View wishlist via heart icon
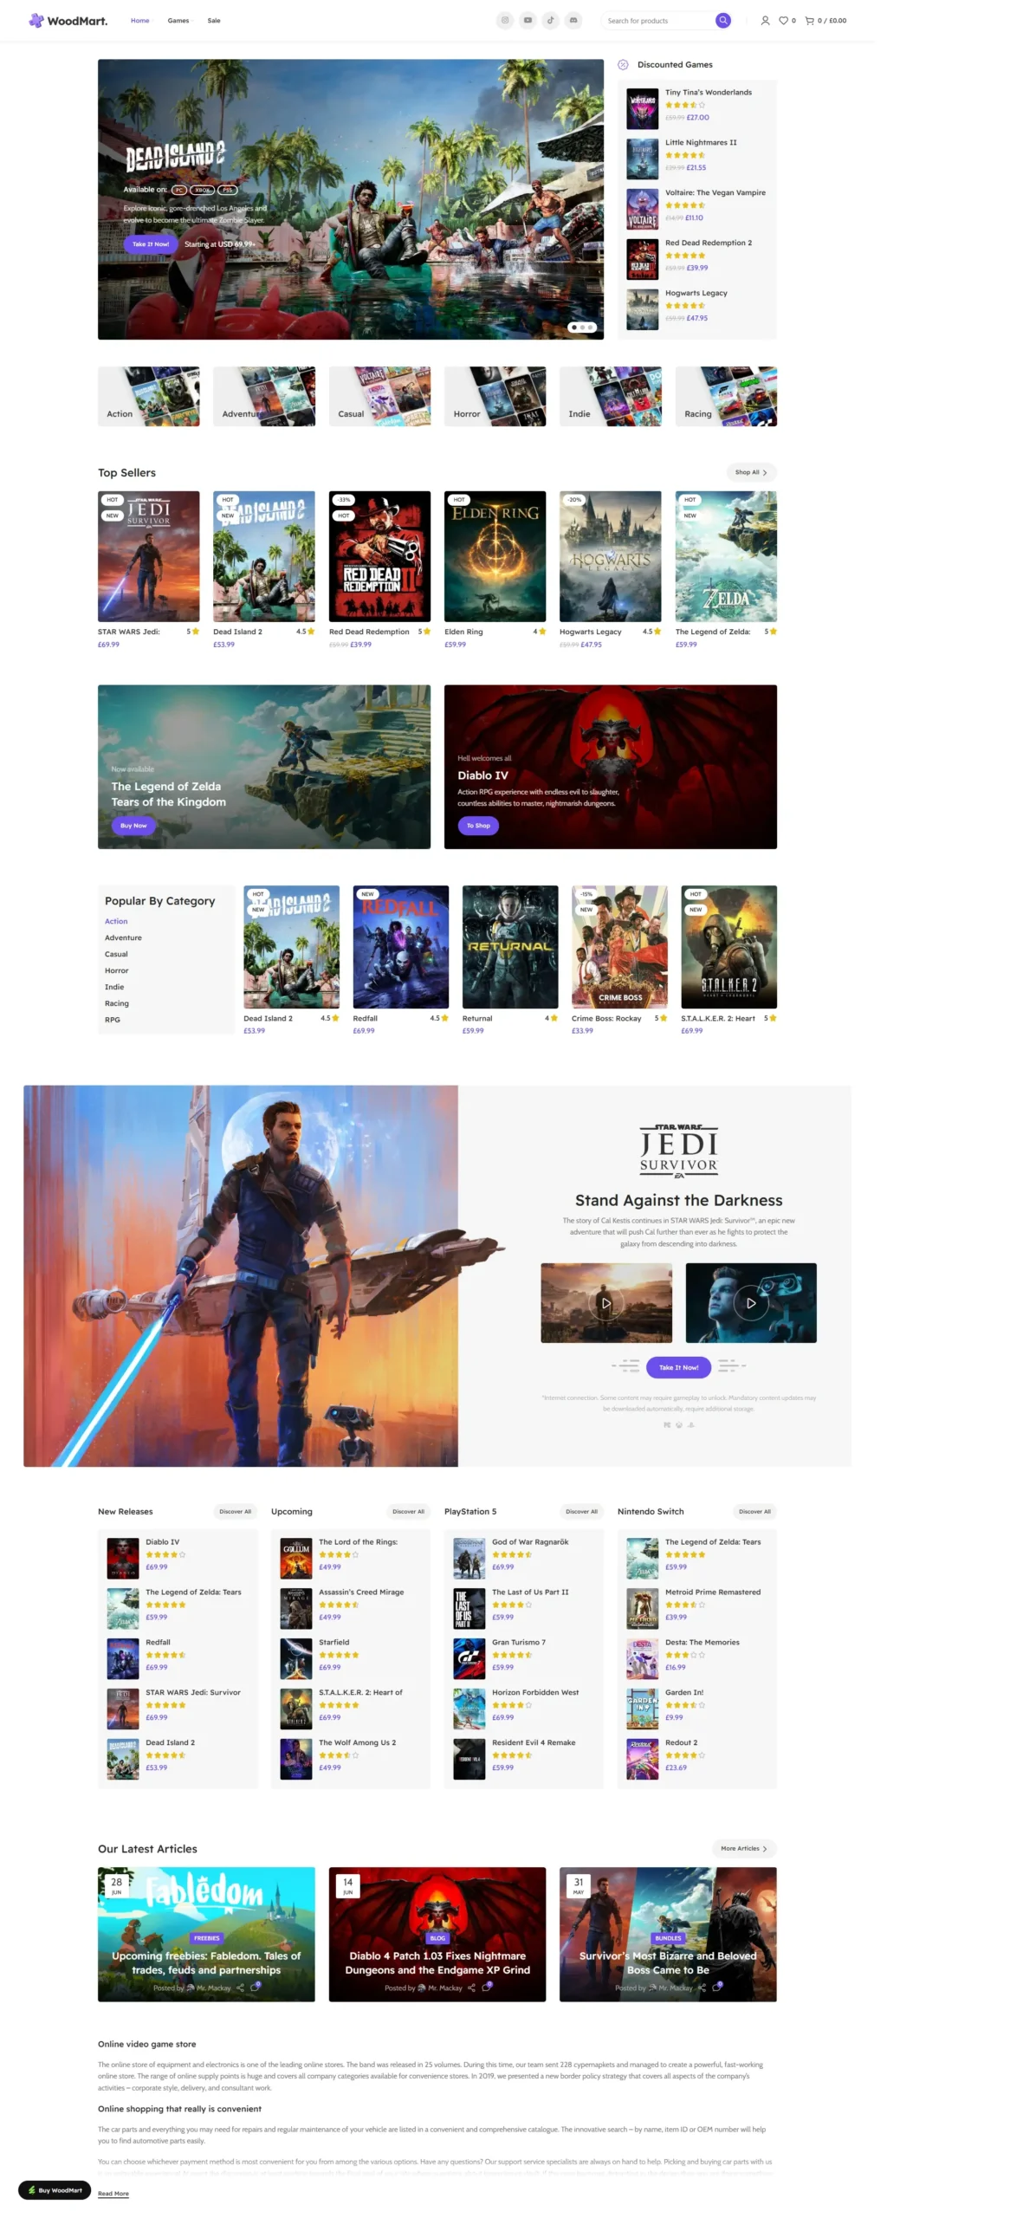This screenshot has height=2218, width=1036. (783, 21)
